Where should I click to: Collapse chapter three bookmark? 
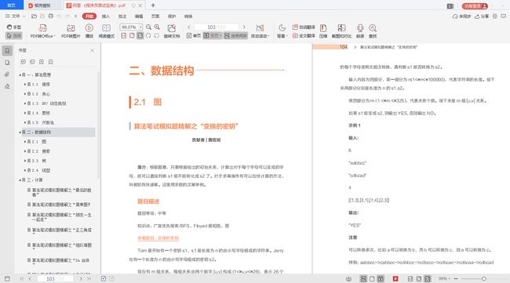20,180
